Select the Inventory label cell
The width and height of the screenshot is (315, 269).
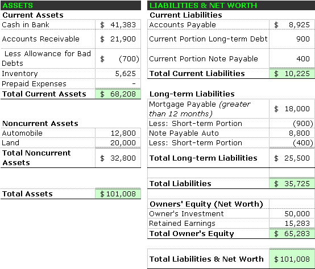pos(48,74)
